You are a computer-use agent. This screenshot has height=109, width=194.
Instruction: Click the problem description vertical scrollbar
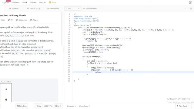click(62, 29)
